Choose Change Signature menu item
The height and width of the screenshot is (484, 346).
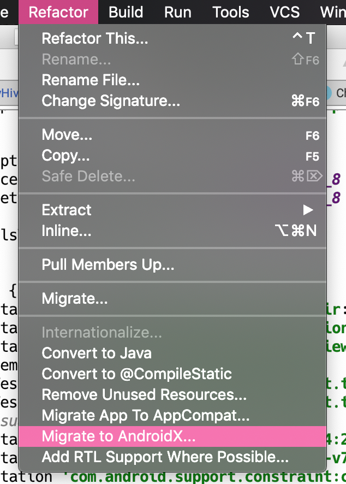point(111,101)
